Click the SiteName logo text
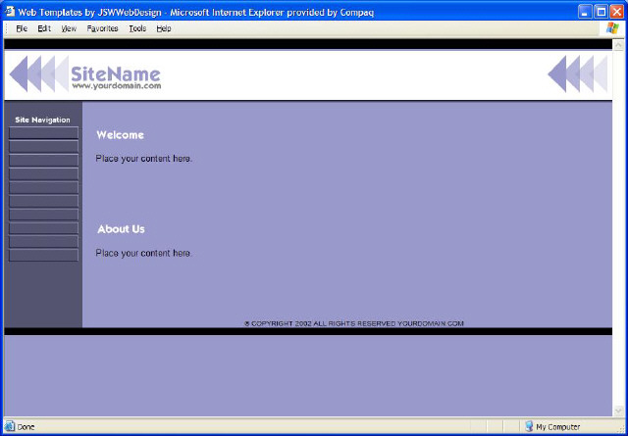 click(x=115, y=73)
